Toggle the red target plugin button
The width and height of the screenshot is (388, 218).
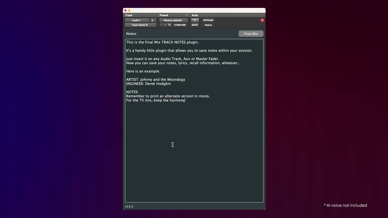pyautogui.click(x=263, y=20)
